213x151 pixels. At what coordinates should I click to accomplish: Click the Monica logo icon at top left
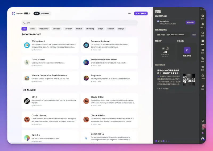[13, 14]
